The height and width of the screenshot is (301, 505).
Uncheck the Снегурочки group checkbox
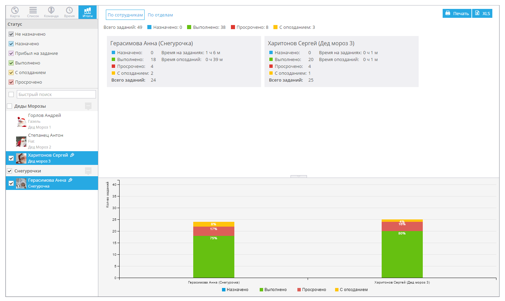10,171
